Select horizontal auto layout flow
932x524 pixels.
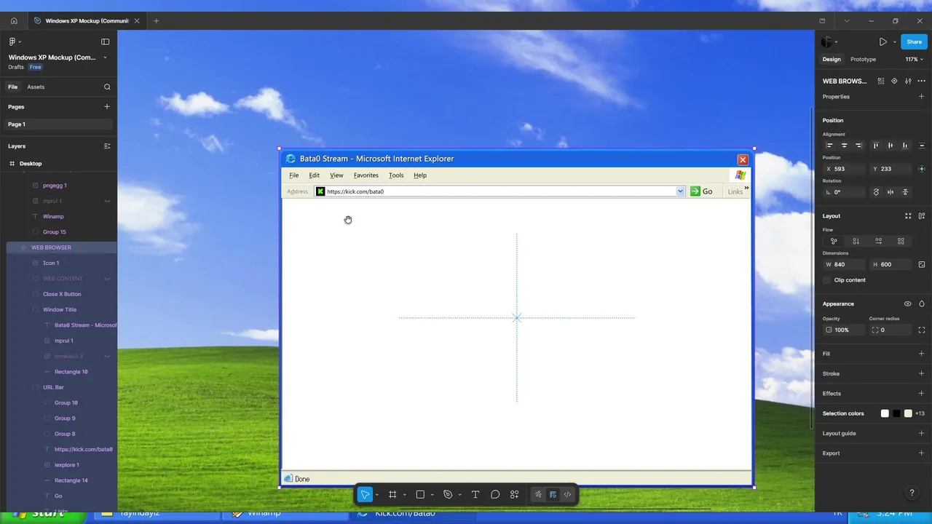click(x=878, y=241)
